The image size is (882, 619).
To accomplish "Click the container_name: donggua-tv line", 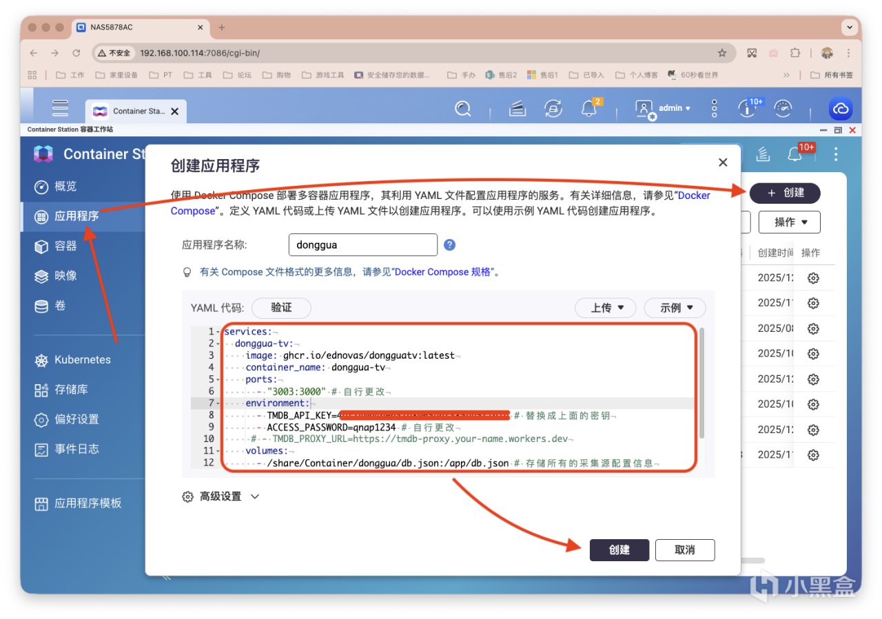I will (x=315, y=367).
